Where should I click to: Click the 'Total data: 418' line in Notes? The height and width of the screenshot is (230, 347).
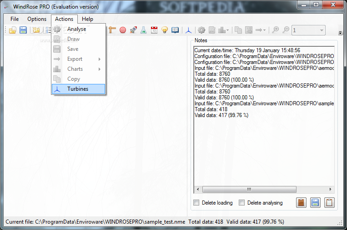[211, 109]
